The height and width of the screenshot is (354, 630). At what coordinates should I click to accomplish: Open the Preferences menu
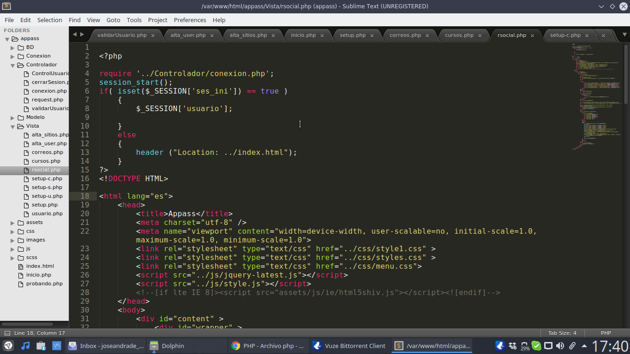click(190, 20)
